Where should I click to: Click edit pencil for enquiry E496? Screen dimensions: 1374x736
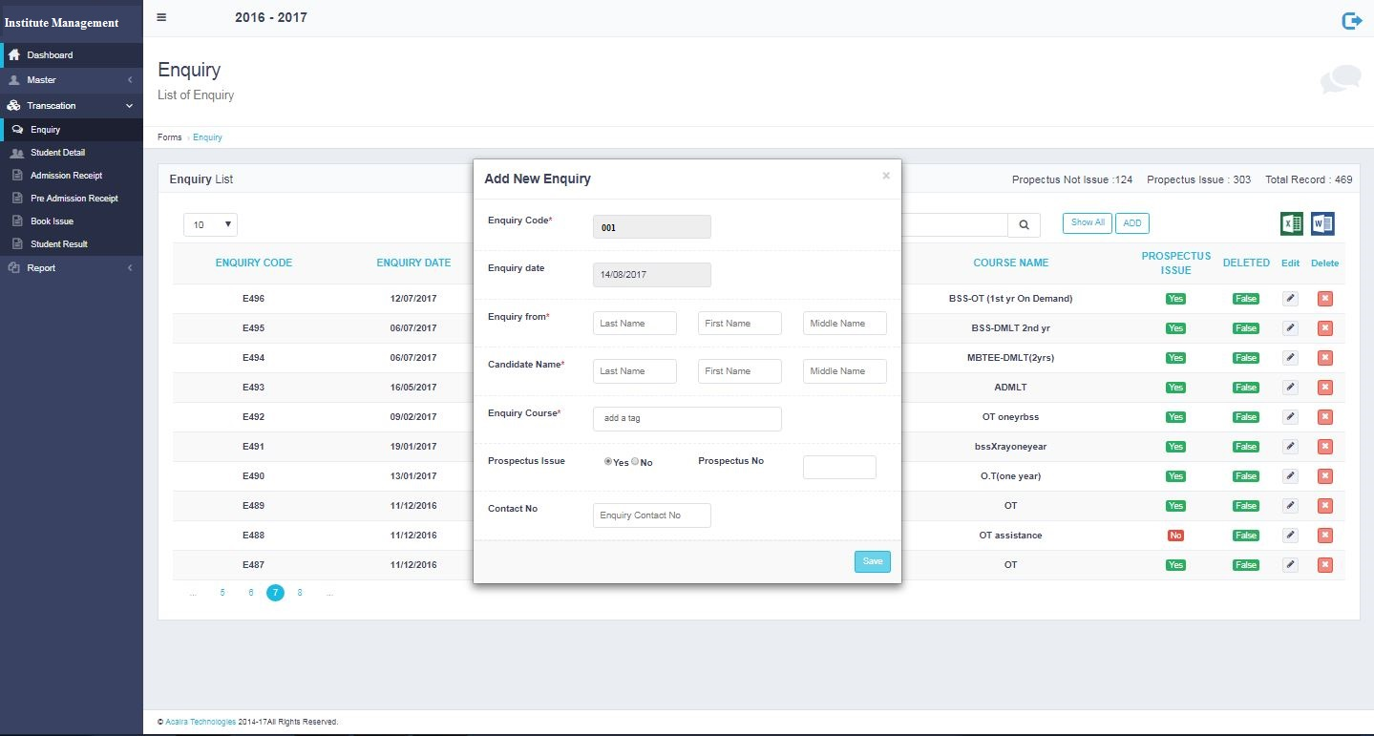click(1290, 299)
